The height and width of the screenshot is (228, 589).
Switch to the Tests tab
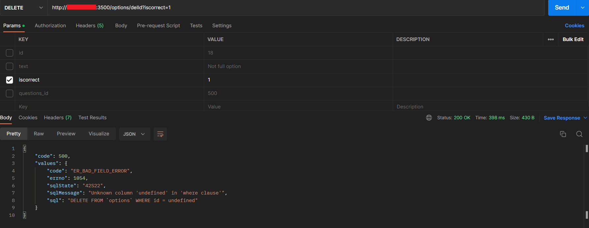click(x=196, y=26)
